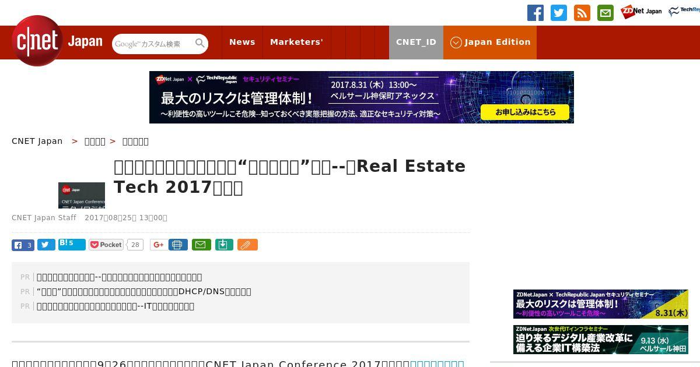This screenshot has width=700, height=367.
Task: Email the article via the green envelope icon
Action: (x=202, y=245)
